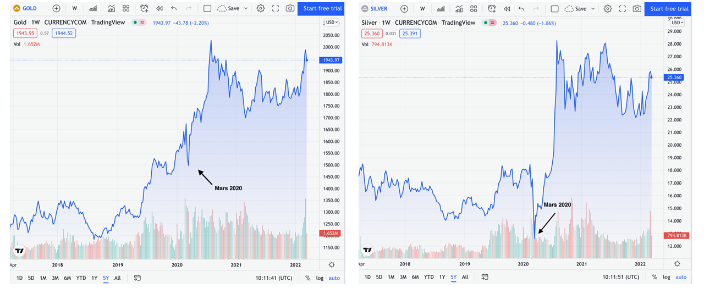The image size is (704, 288).
Task: Select All range on Silver chart
Action: pyautogui.click(x=465, y=278)
